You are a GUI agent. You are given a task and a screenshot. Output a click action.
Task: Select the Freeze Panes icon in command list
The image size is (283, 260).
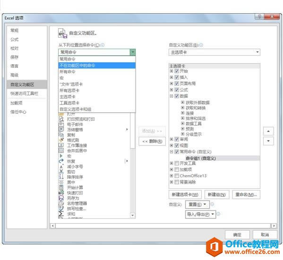[x=61, y=129]
